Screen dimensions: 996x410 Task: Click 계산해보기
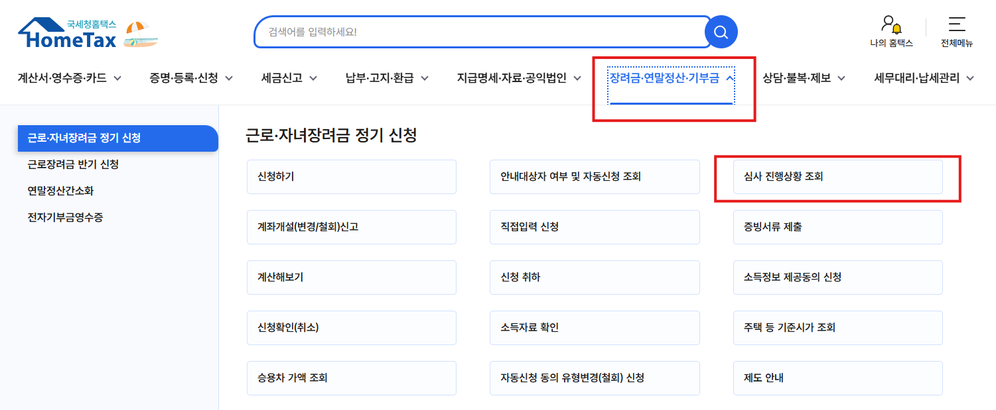pyautogui.click(x=352, y=278)
